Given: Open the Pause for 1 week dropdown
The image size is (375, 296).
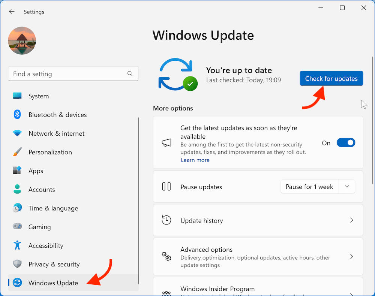Looking at the screenshot, I should tap(347, 186).
